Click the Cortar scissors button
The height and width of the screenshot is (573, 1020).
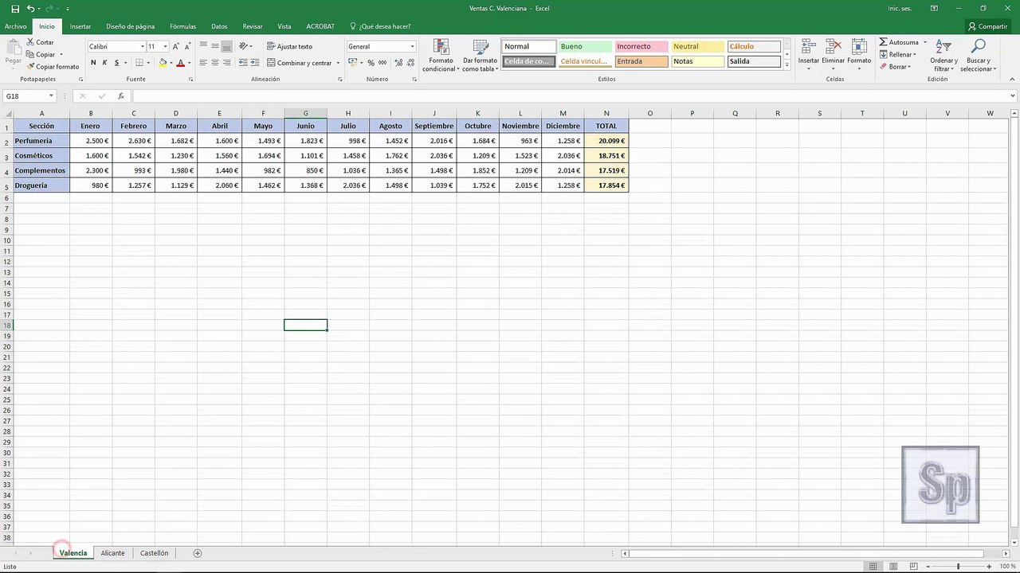[x=40, y=42]
